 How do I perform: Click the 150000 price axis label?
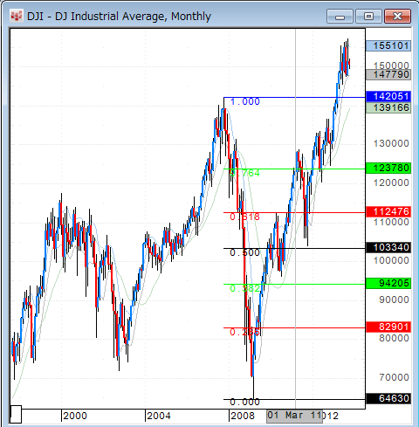tap(391, 65)
